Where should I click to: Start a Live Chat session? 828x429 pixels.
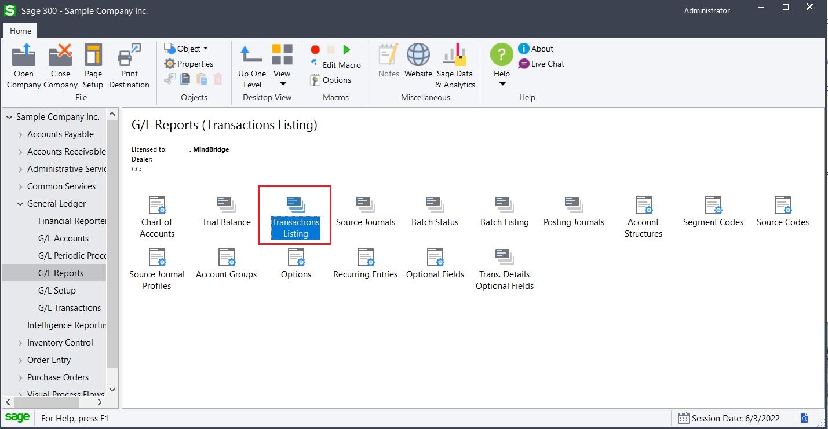click(541, 64)
